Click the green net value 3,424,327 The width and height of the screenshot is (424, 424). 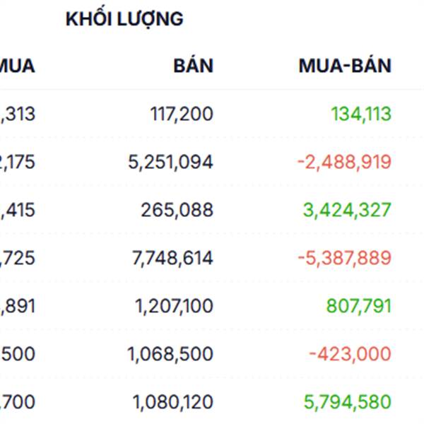point(347,210)
